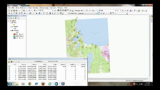This screenshot has height=90, width=160.
Task: List layers by source icon
Action: [11, 18]
